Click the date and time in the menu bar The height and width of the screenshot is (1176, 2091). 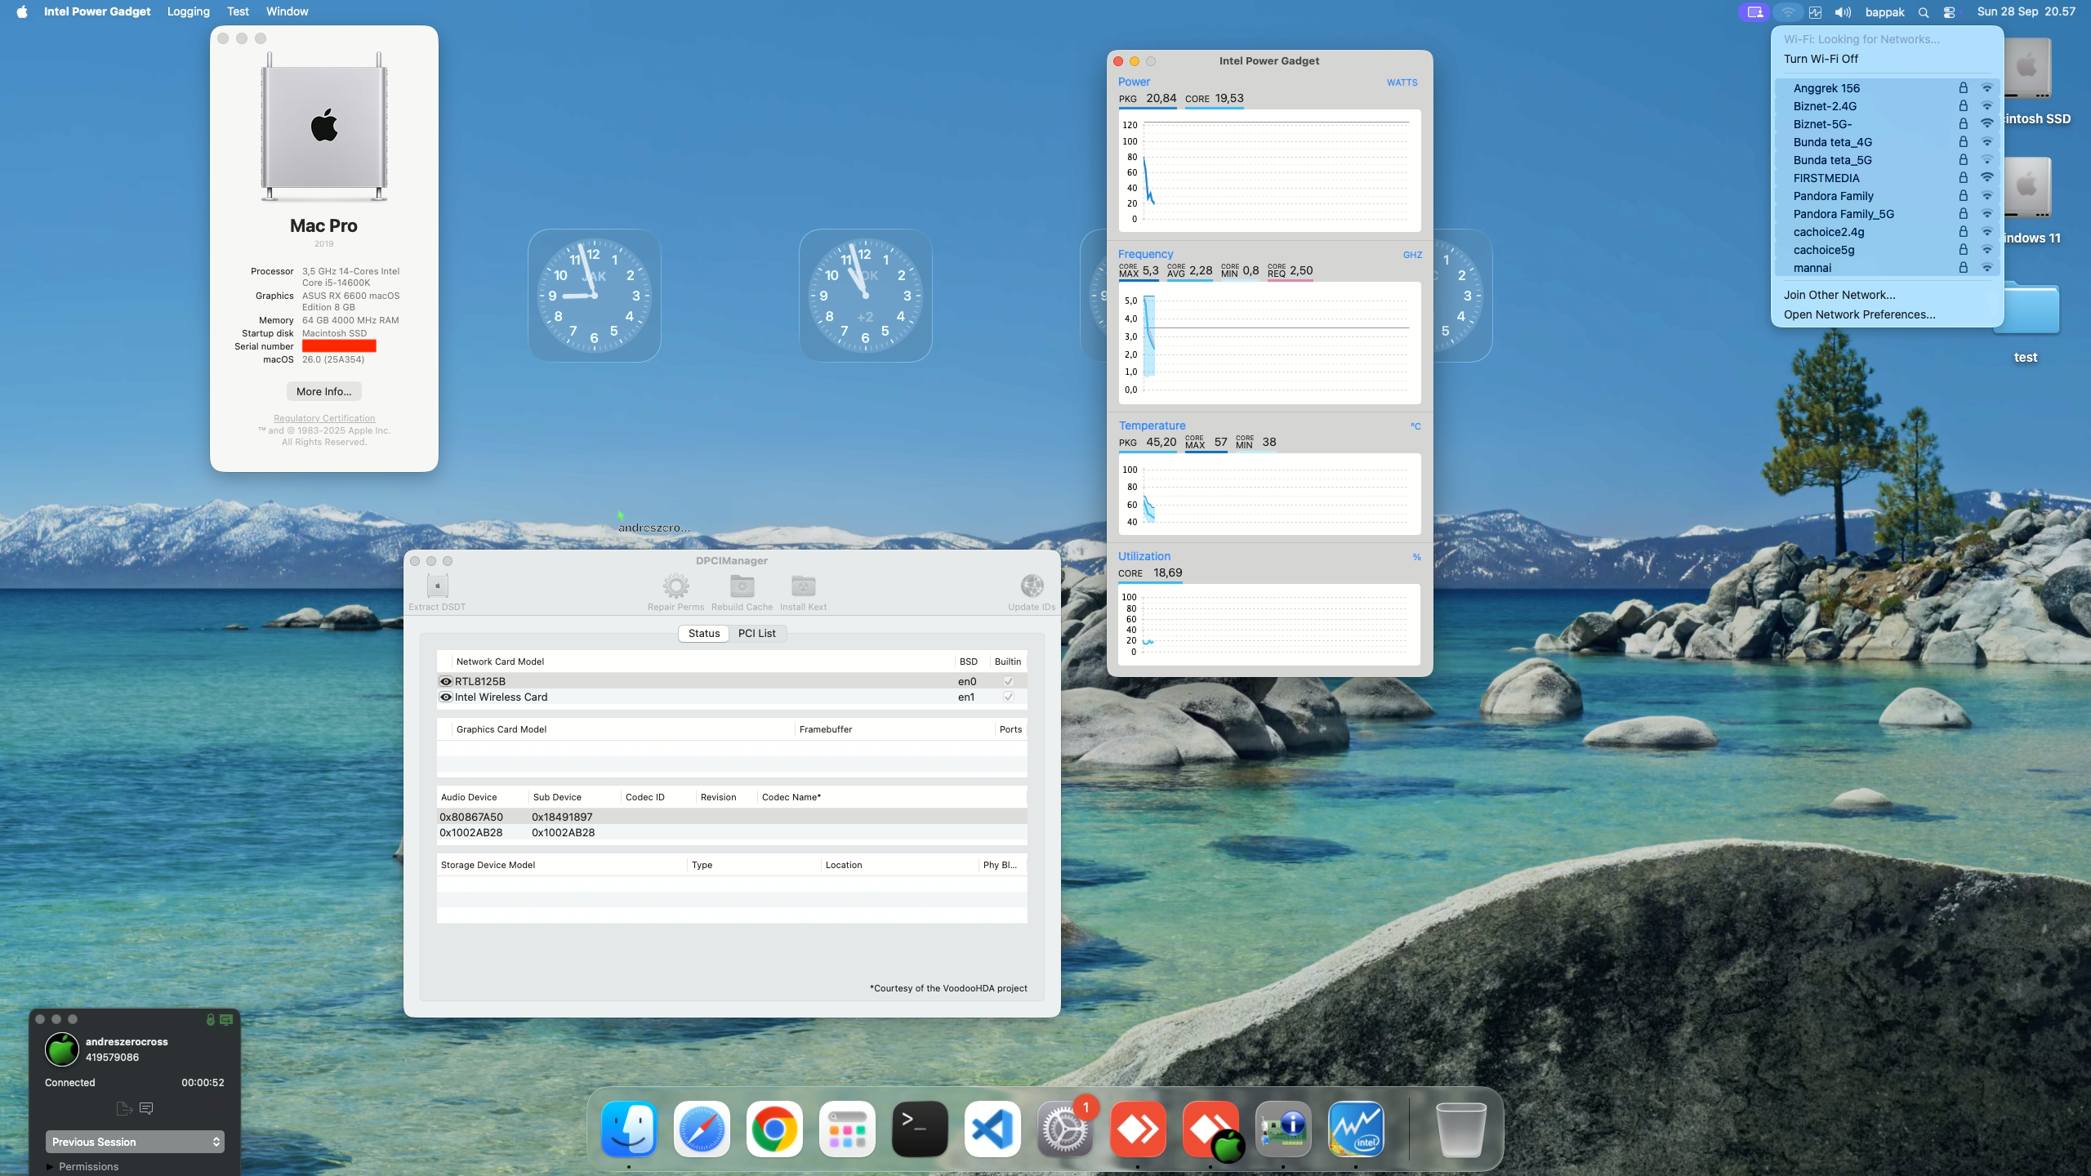[x=2026, y=12]
